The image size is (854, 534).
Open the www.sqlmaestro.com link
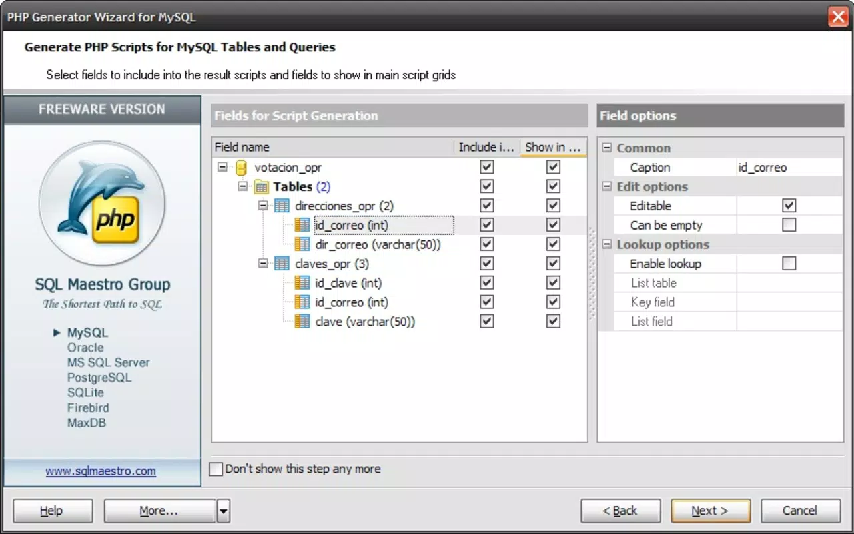101,471
